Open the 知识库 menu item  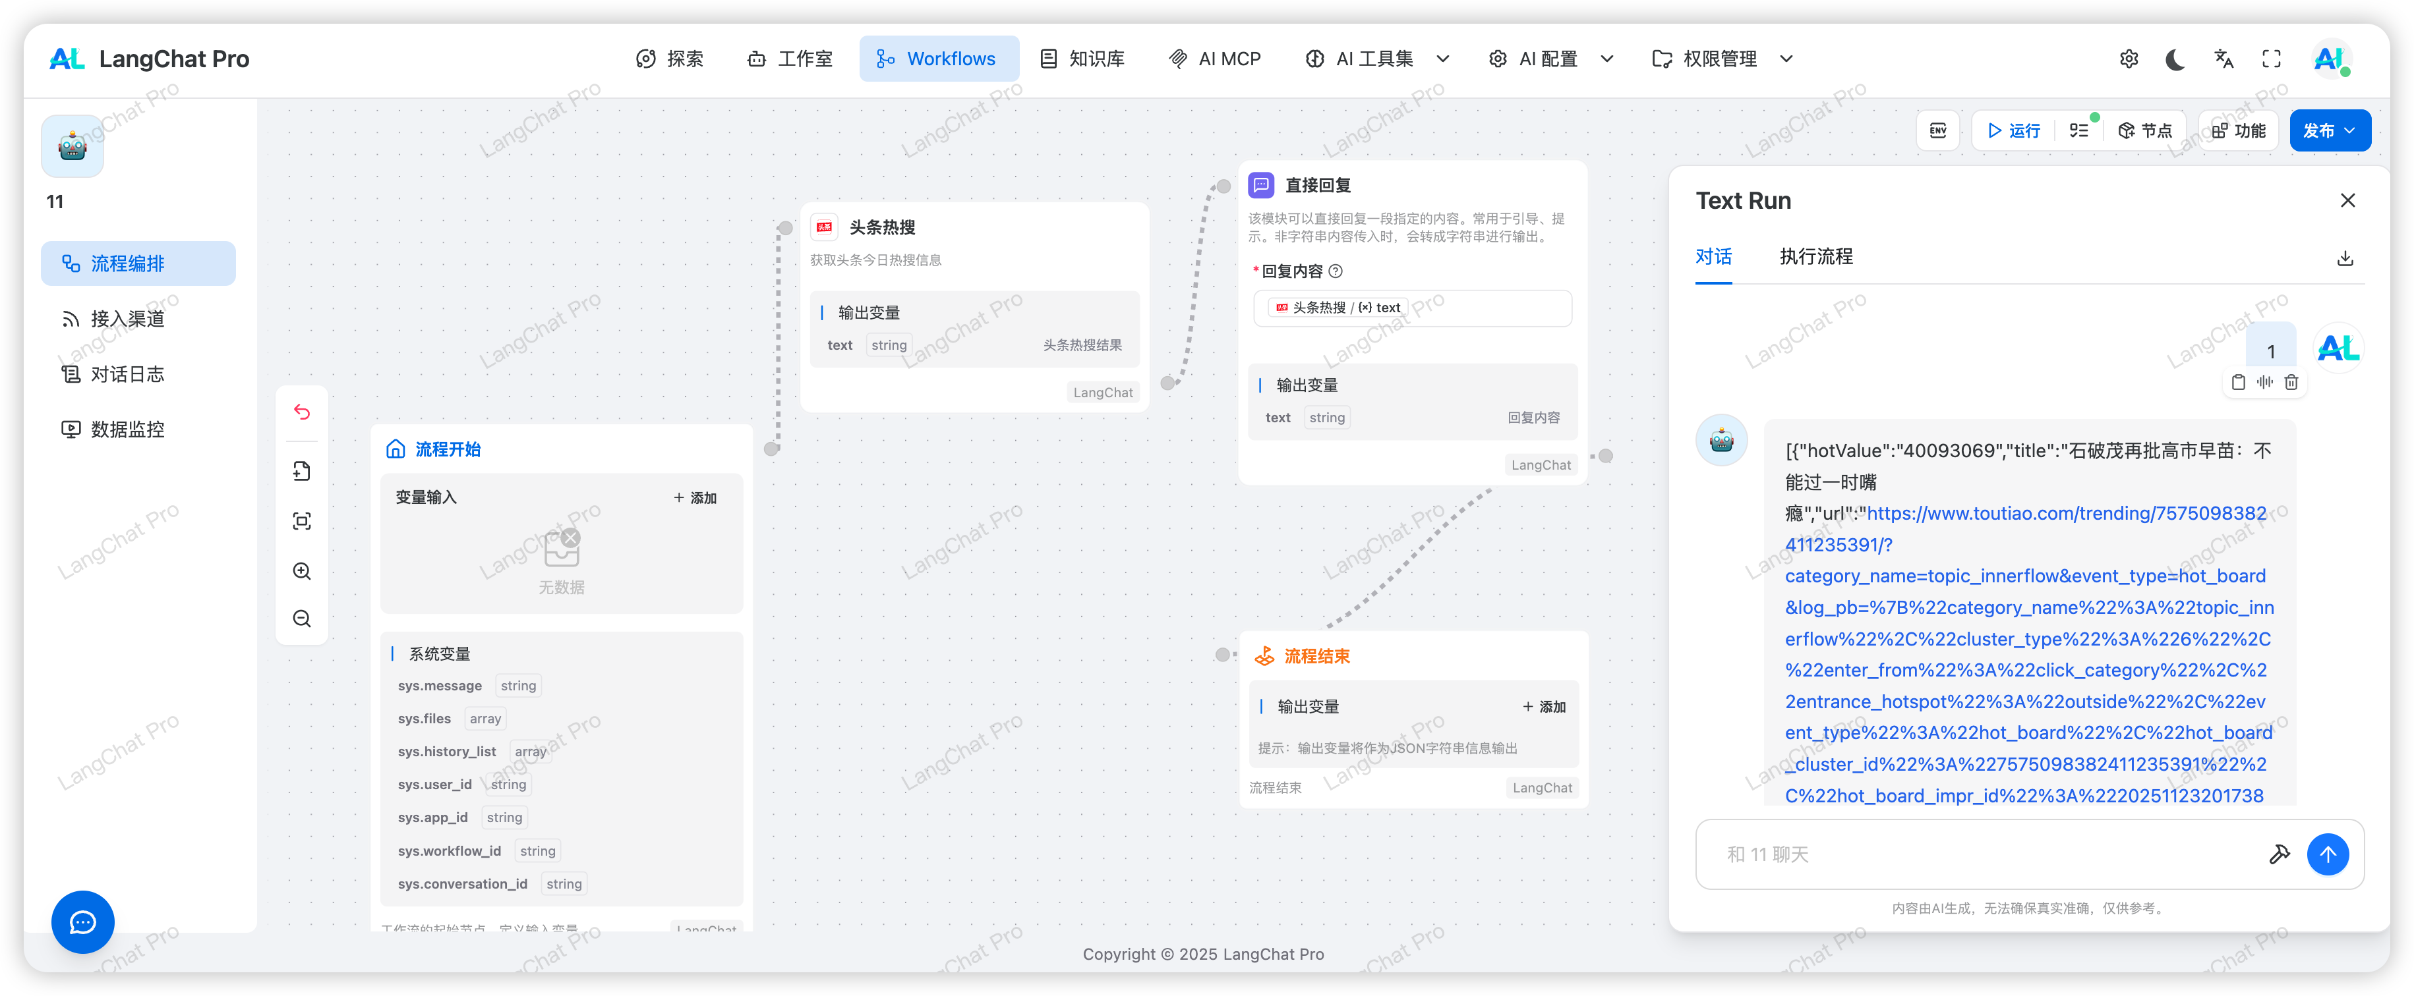tap(1082, 58)
